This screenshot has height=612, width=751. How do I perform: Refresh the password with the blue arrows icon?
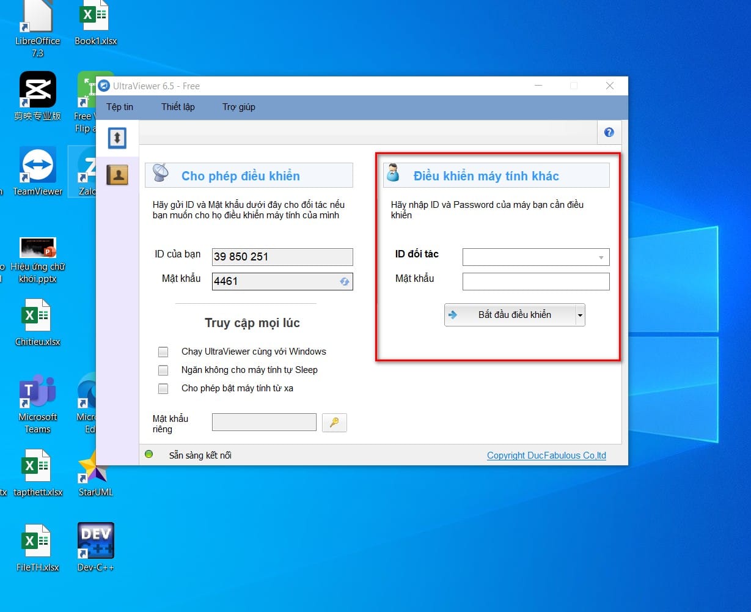point(345,281)
